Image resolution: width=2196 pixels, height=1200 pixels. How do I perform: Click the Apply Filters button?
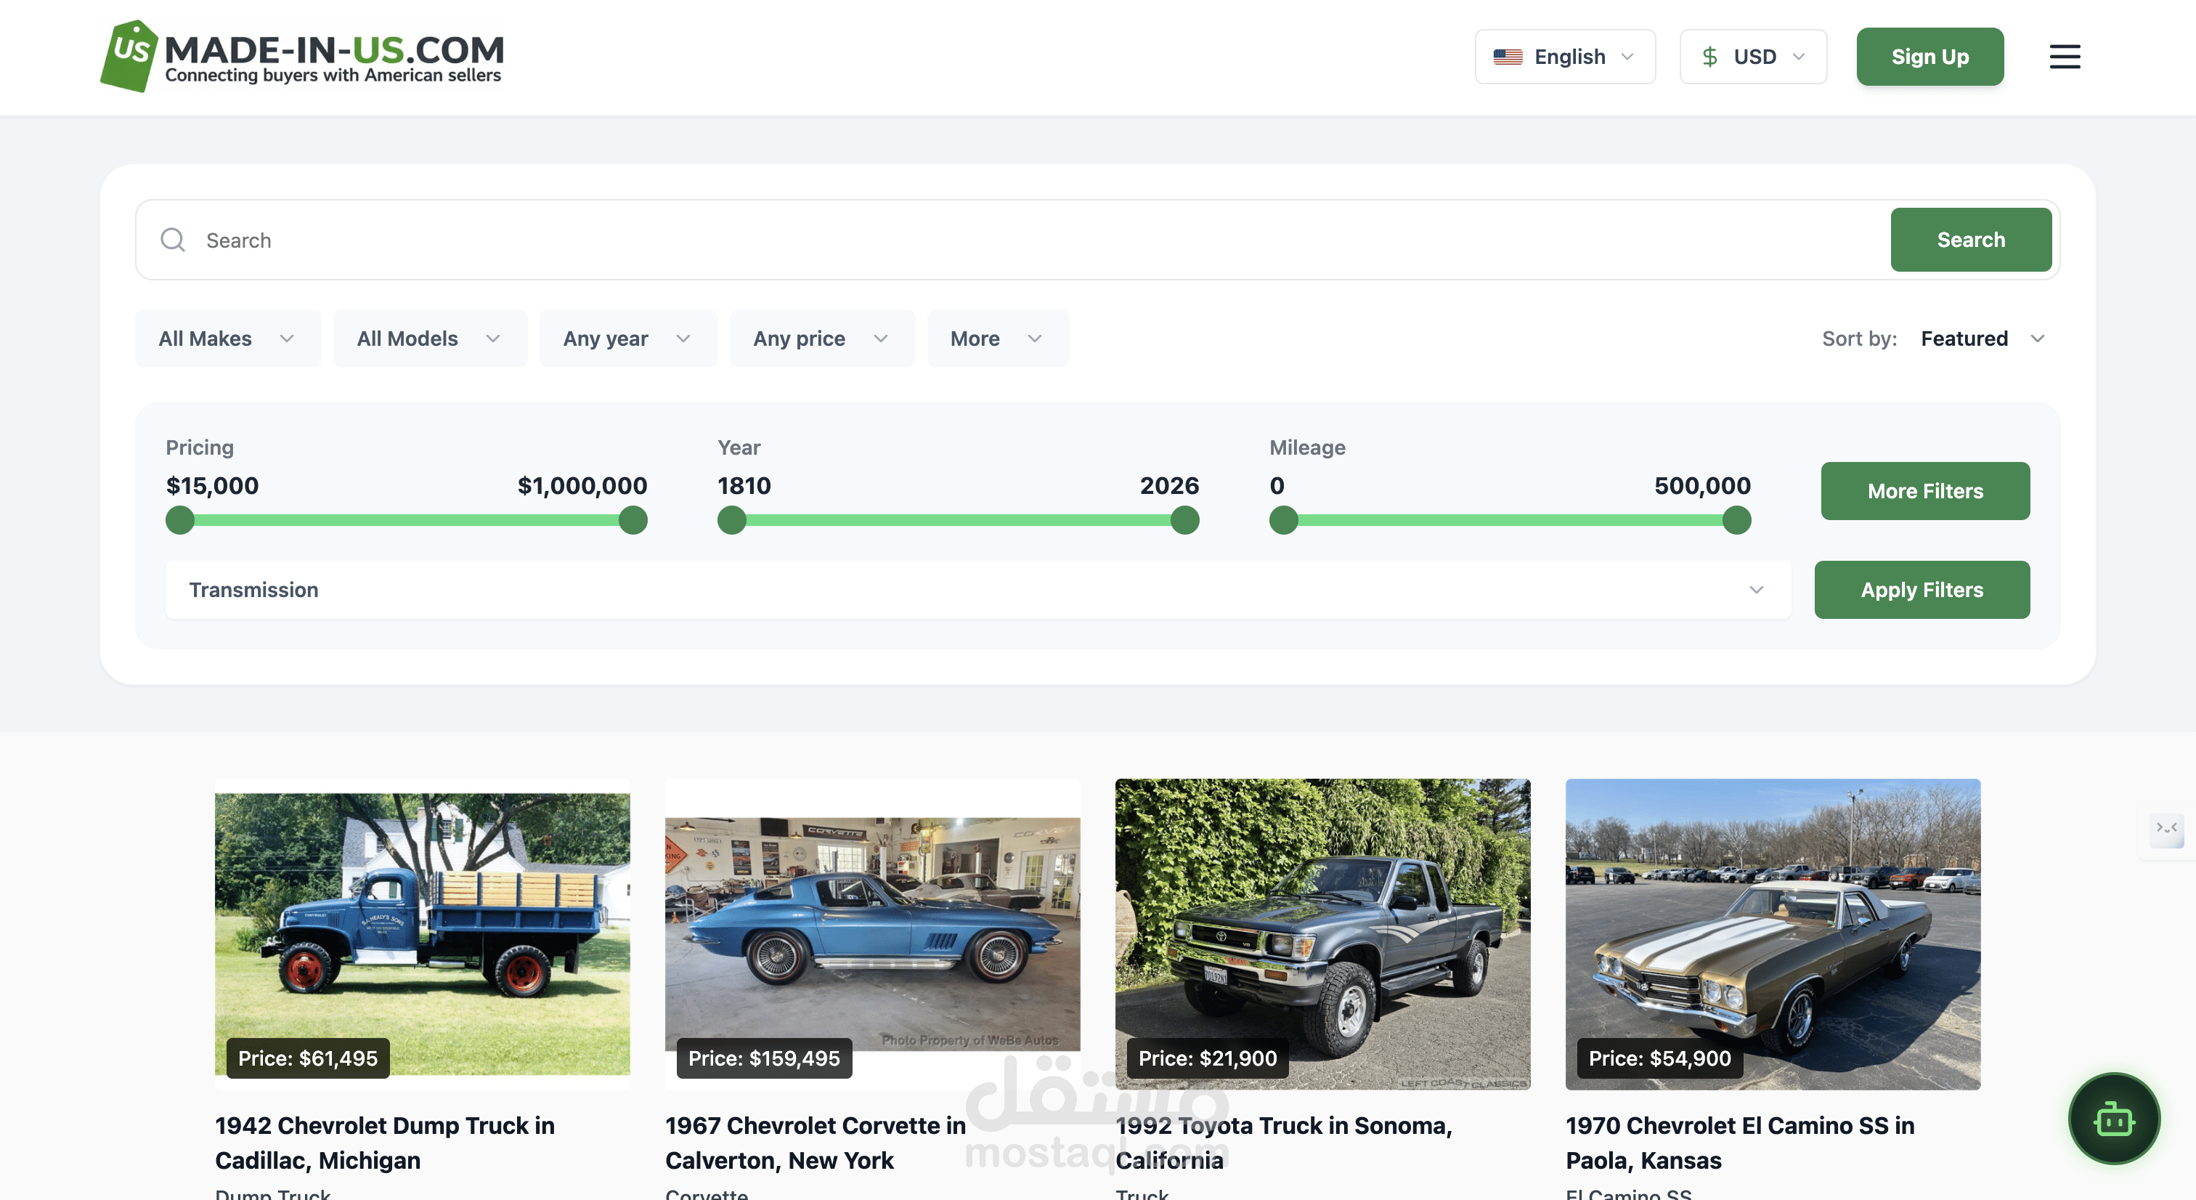(1921, 589)
